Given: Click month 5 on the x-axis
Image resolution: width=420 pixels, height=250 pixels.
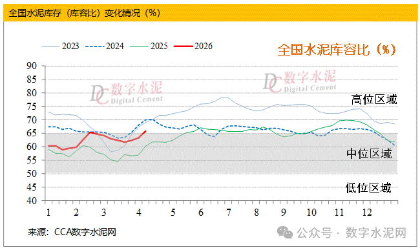Looking at the screenshot, I should [173, 213].
